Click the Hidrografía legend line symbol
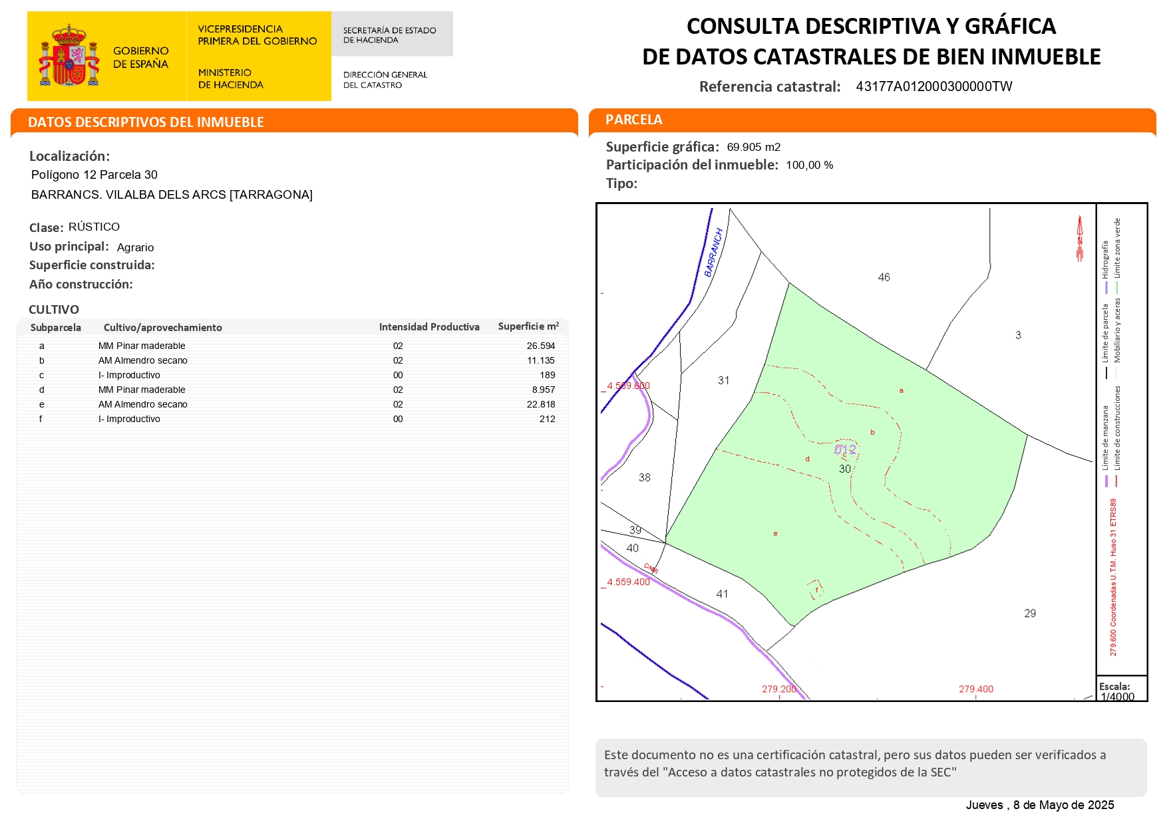Image resolution: width=1169 pixels, height=825 pixels. tap(1106, 287)
